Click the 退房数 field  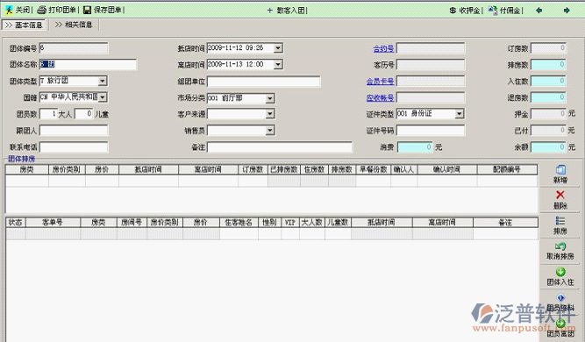pyautogui.click(x=548, y=97)
